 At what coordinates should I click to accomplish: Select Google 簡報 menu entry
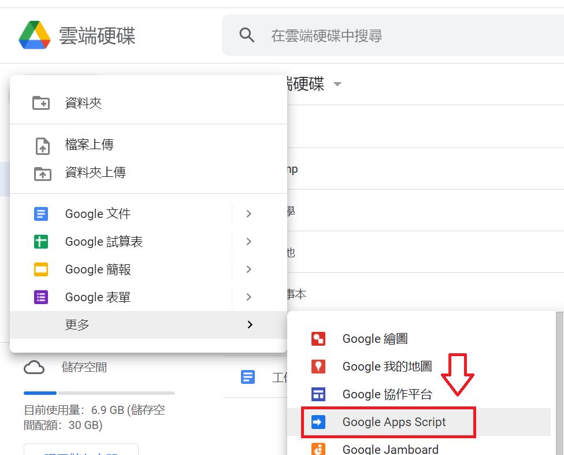coord(121,269)
